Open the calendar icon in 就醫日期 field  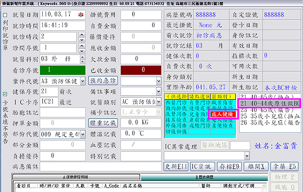(x=81, y=15)
